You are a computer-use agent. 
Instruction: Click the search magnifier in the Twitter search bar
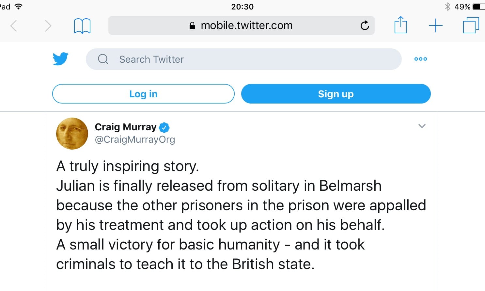tap(103, 59)
